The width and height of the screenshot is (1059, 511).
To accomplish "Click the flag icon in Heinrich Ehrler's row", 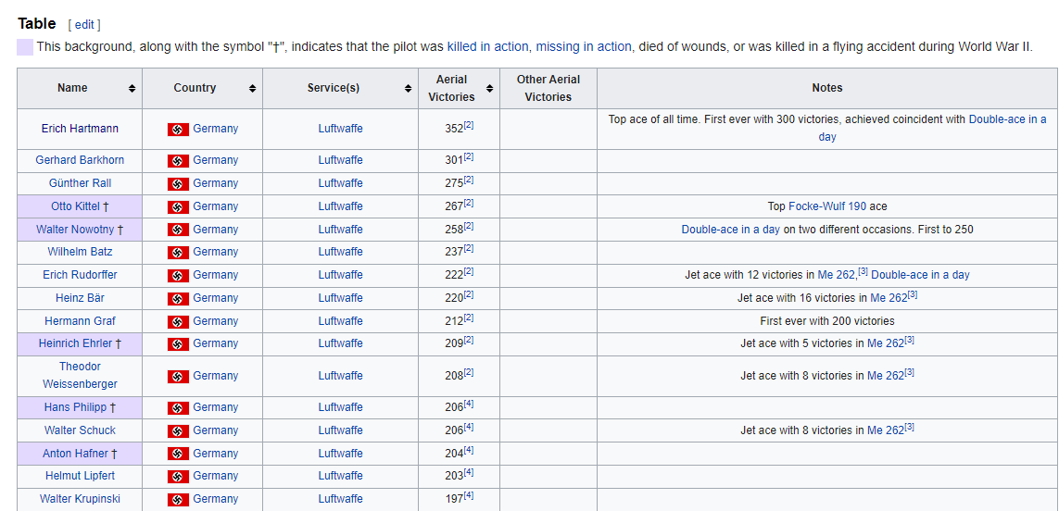I will pos(178,344).
